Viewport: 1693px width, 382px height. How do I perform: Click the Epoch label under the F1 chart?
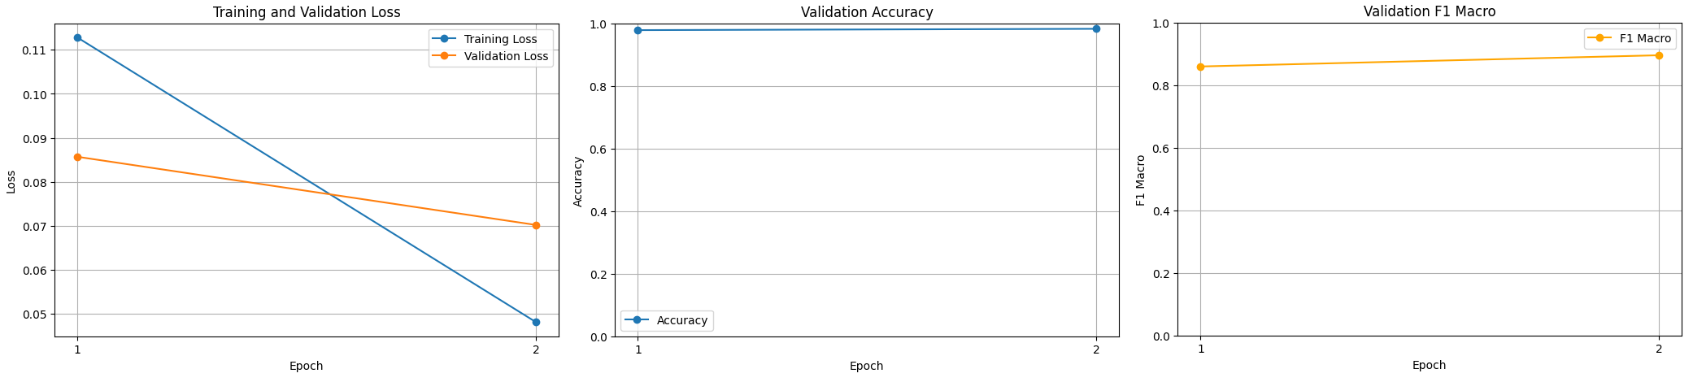[1430, 365]
